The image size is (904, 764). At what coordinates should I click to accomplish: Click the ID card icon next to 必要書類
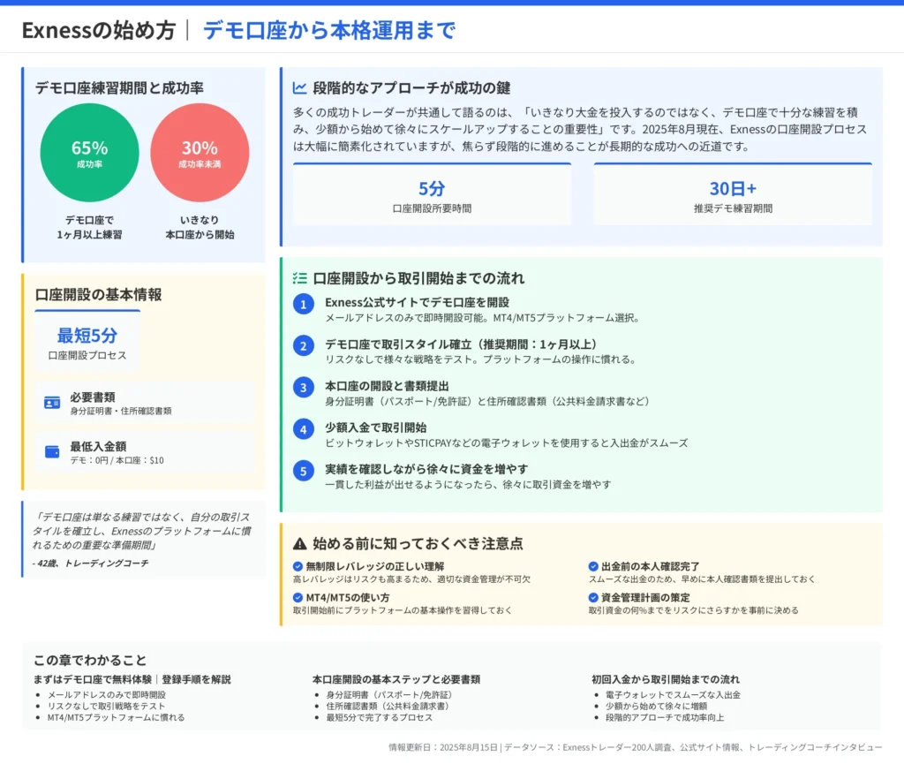click(x=52, y=403)
